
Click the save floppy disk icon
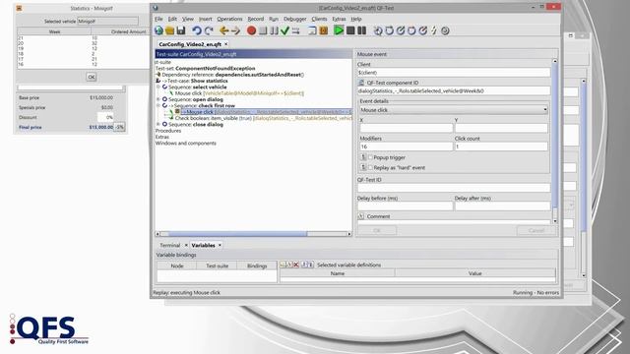181,30
